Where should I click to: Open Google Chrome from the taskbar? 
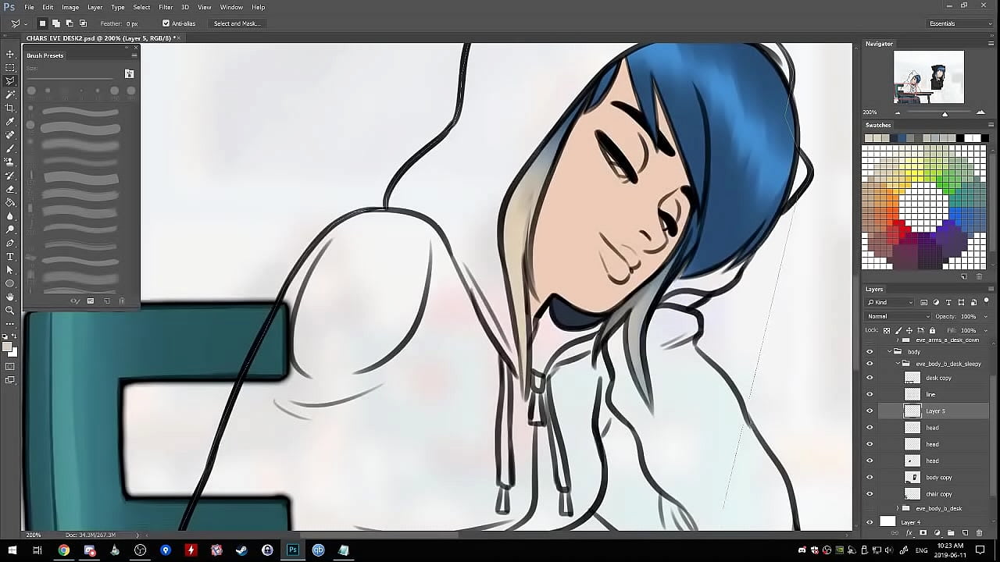point(63,550)
